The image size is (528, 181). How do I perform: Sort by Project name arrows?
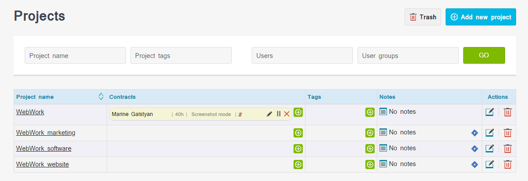100,97
